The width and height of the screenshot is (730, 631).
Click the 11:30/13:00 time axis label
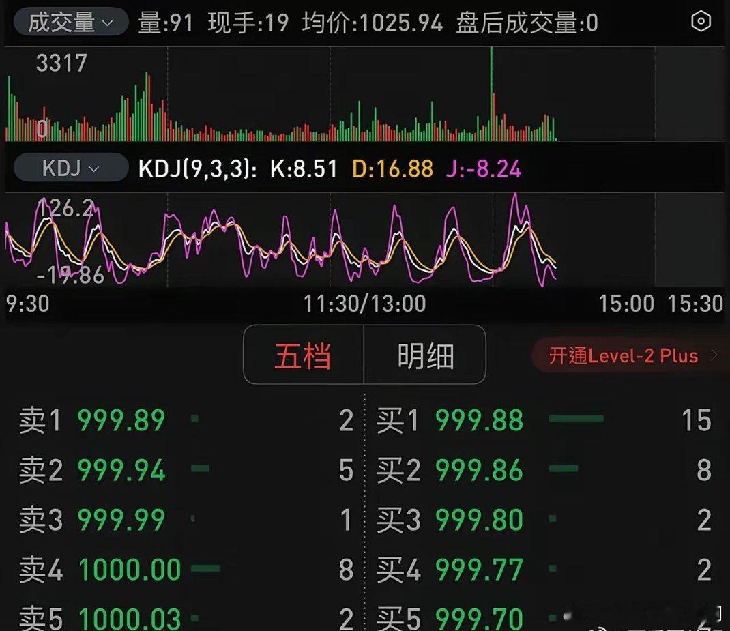[364, 304]
